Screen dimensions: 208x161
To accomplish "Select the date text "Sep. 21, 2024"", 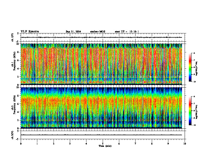I will (73, 32).
